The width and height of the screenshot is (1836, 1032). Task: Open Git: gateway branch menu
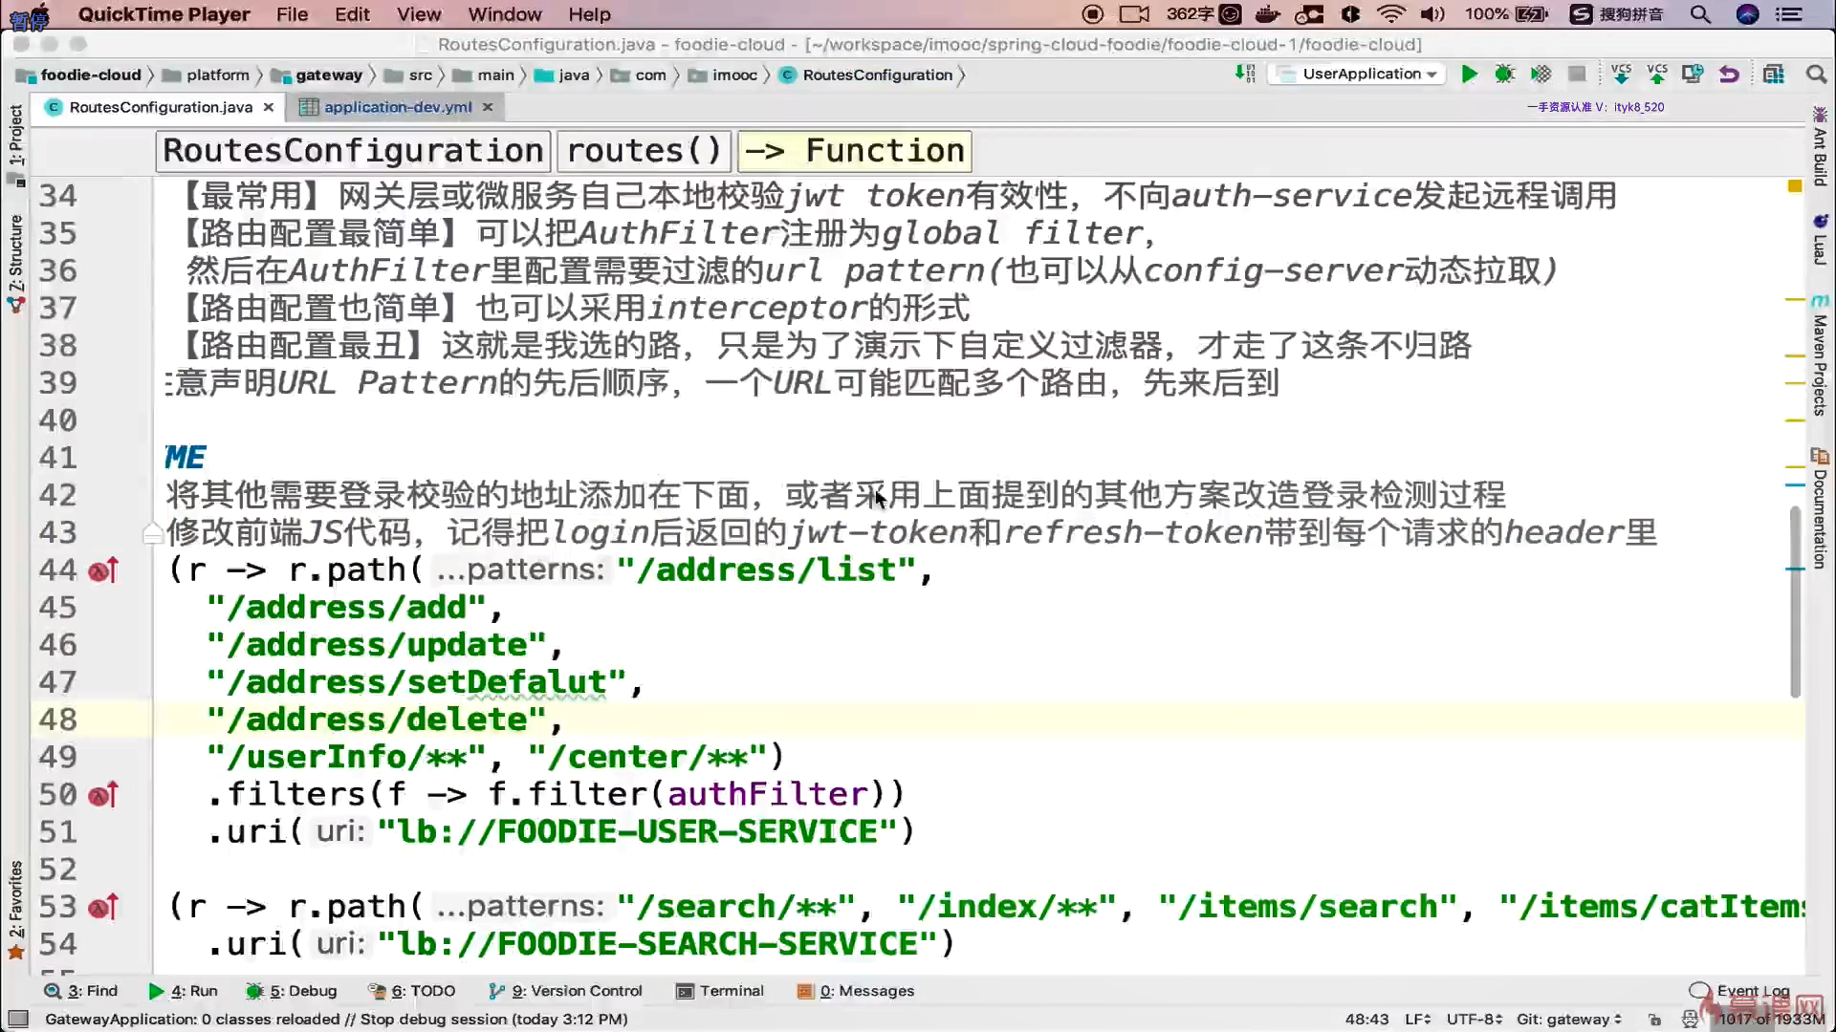coord(1568,1020)
